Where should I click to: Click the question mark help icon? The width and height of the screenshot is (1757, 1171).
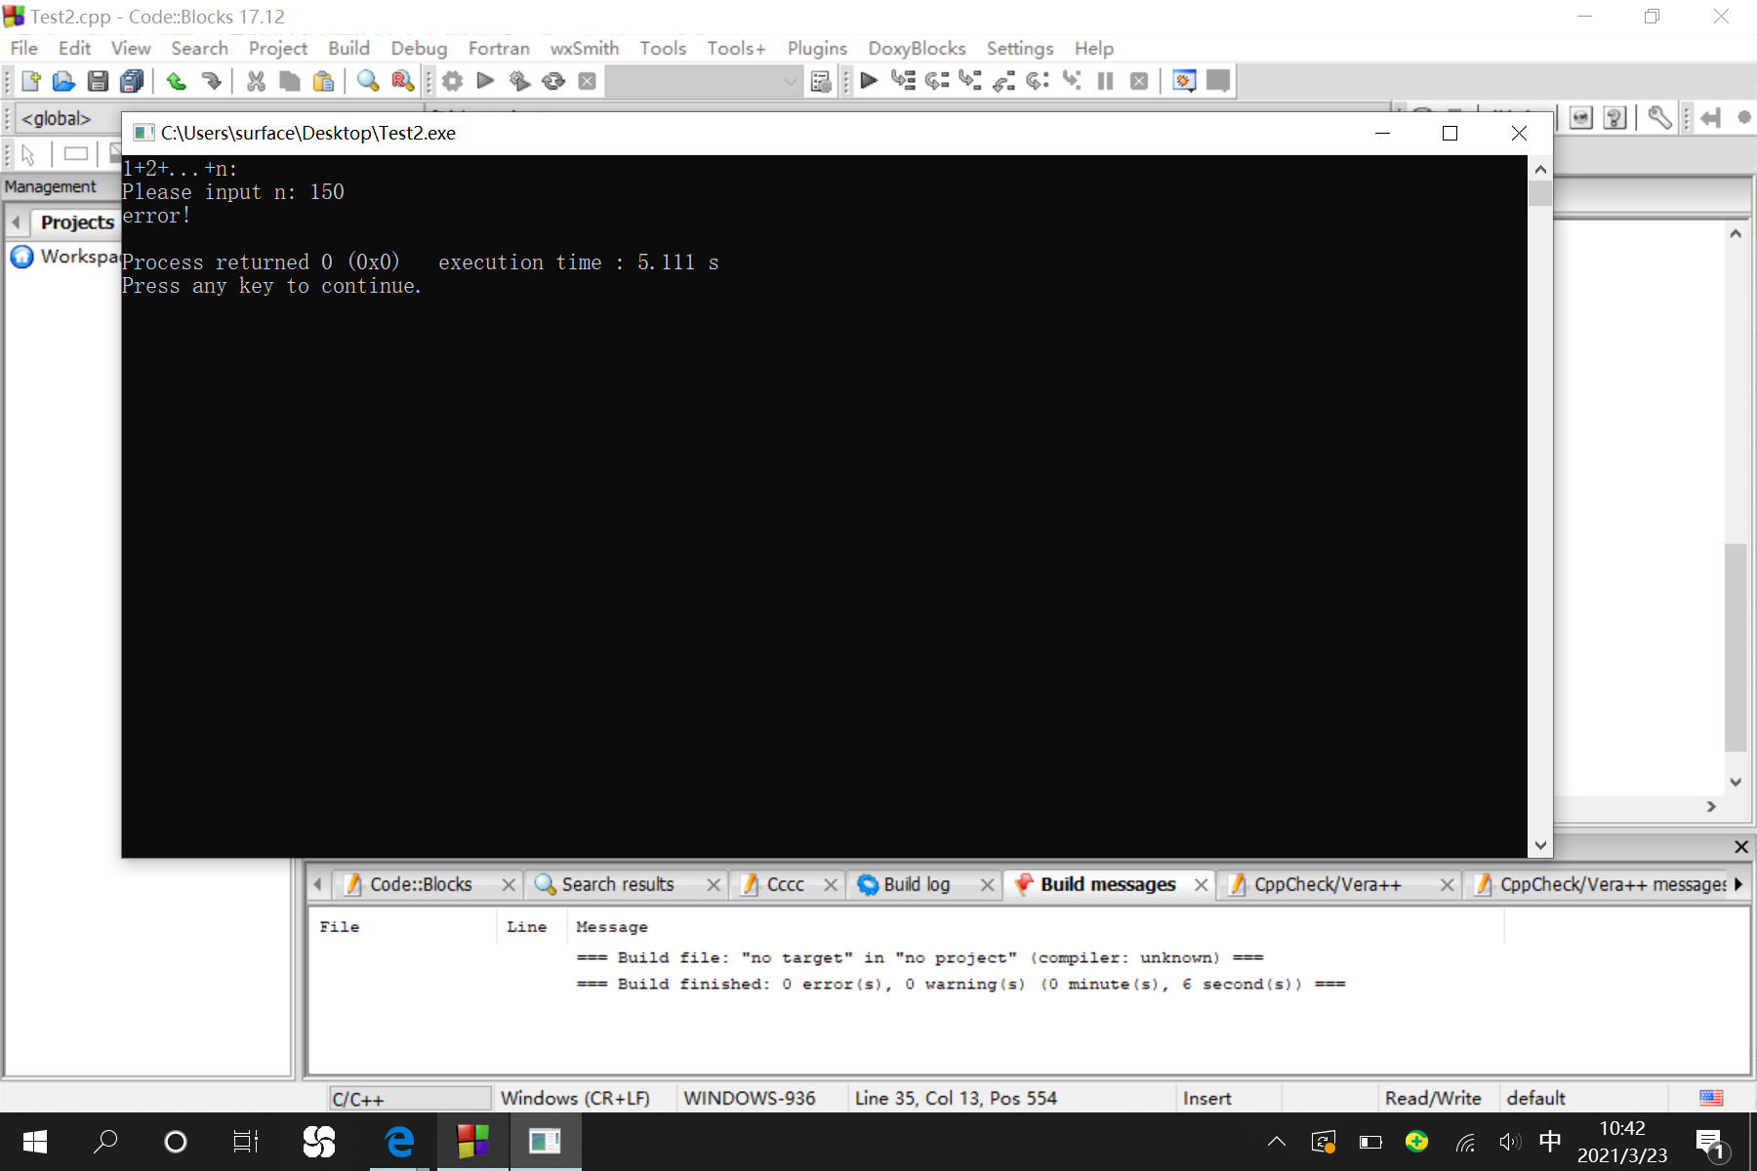pyautogui.click(x=1615, y=118)
